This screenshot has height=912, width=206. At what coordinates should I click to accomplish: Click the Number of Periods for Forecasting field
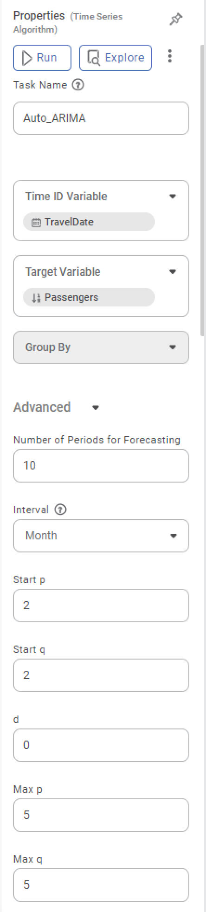(x=101, y=466)
